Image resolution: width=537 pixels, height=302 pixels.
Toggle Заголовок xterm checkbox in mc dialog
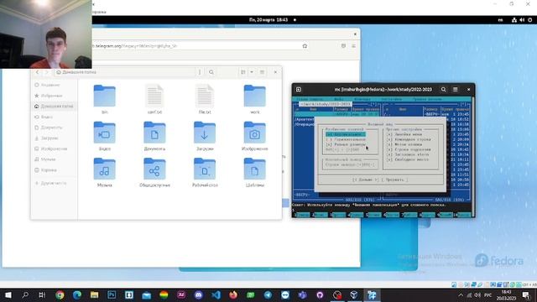pos(408,154)
